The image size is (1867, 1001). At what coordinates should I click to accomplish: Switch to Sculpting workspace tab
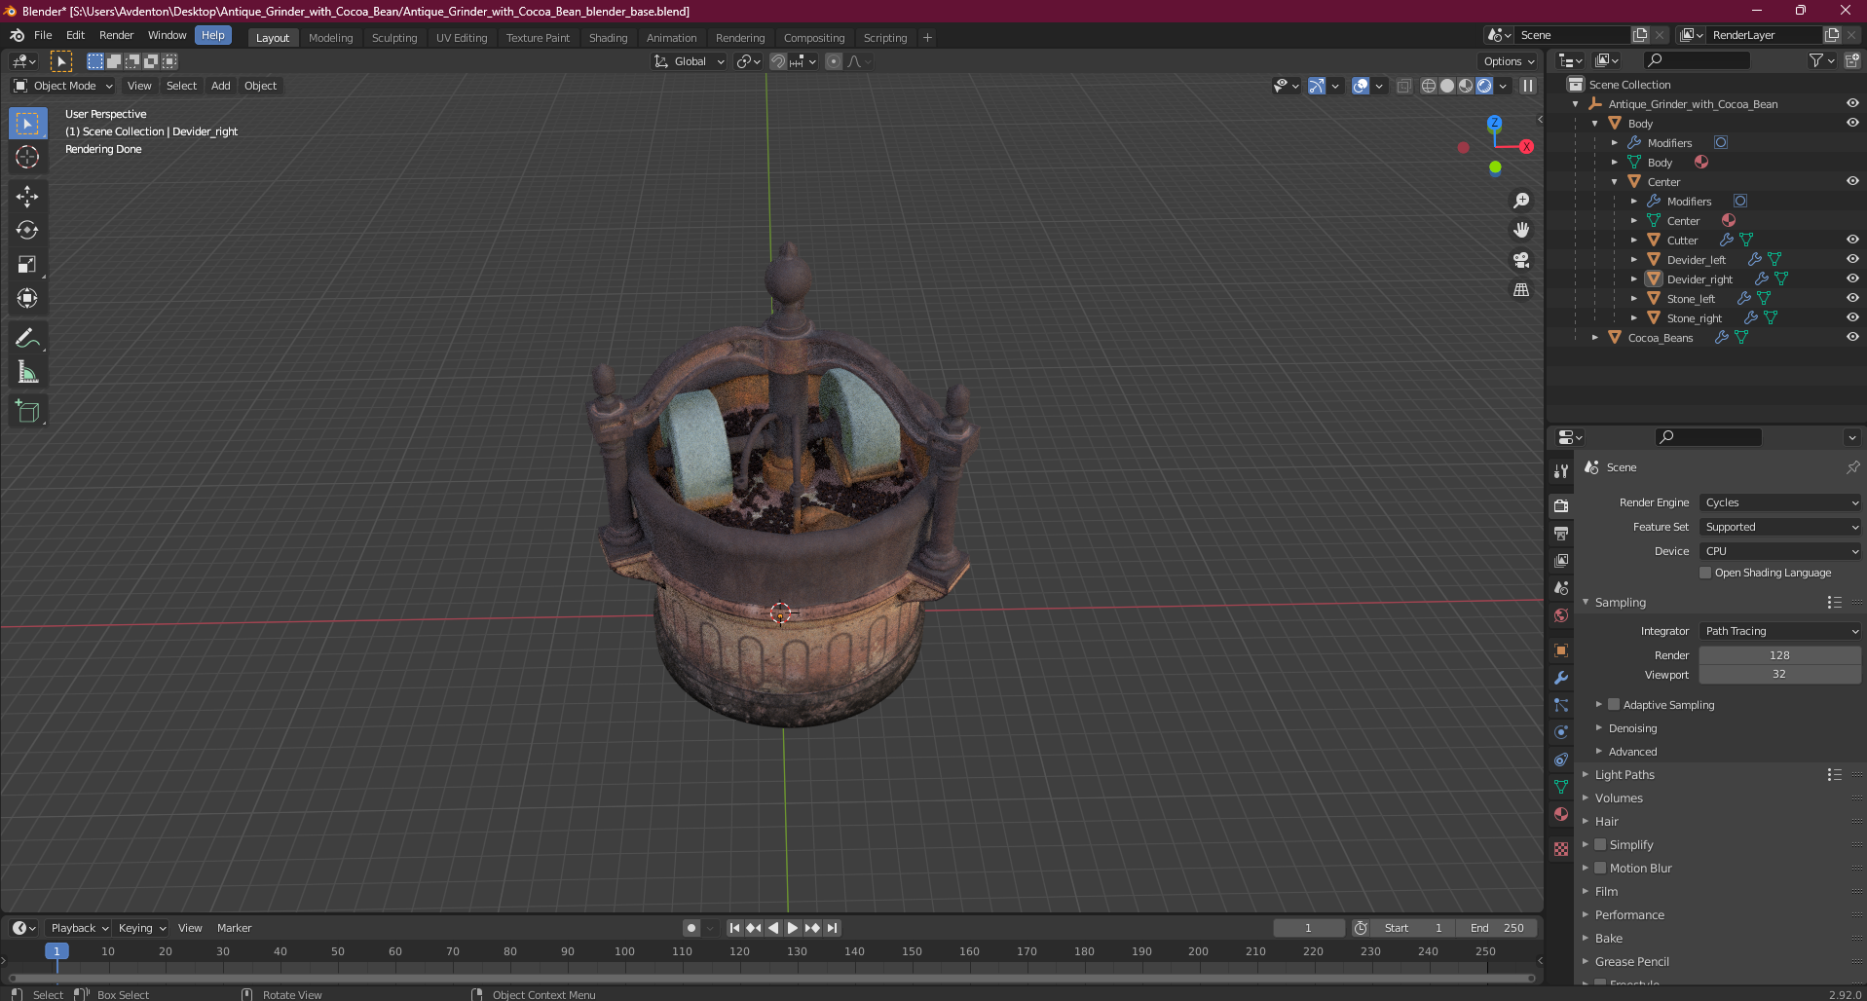394,38
